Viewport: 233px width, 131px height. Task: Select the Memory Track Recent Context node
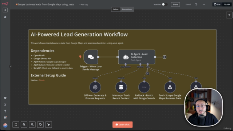coord(121,87)
